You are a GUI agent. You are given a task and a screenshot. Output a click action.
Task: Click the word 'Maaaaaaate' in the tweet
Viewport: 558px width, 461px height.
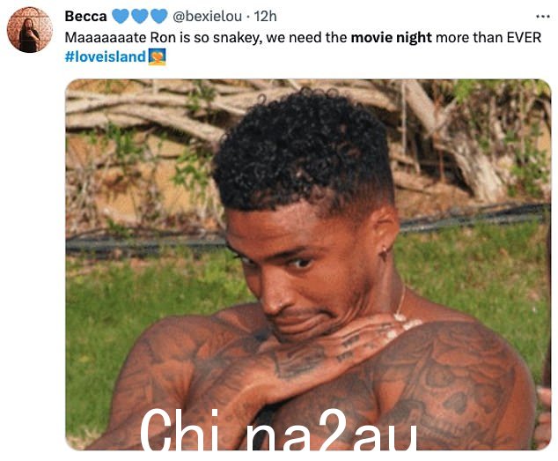[x=106, y=37]
